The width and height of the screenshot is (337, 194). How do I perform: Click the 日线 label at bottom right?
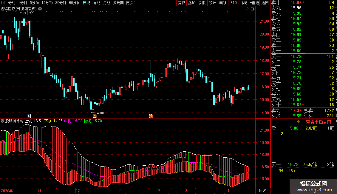click(x=263, y=190)
